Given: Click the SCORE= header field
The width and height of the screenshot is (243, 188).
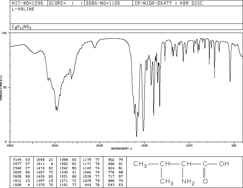Looking at the screenshot, I should point(66,3).
